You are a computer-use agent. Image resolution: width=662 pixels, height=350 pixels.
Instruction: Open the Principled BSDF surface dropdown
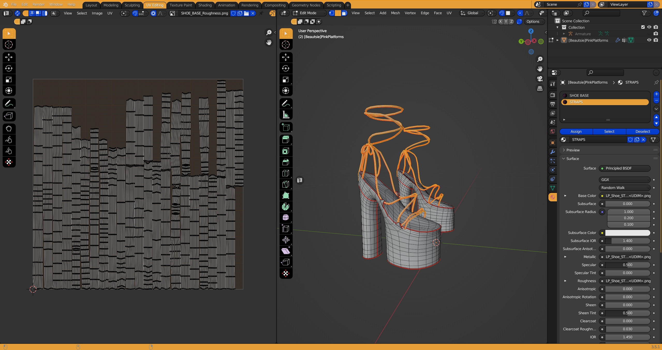pyautogui.click(x=624, y=168)
